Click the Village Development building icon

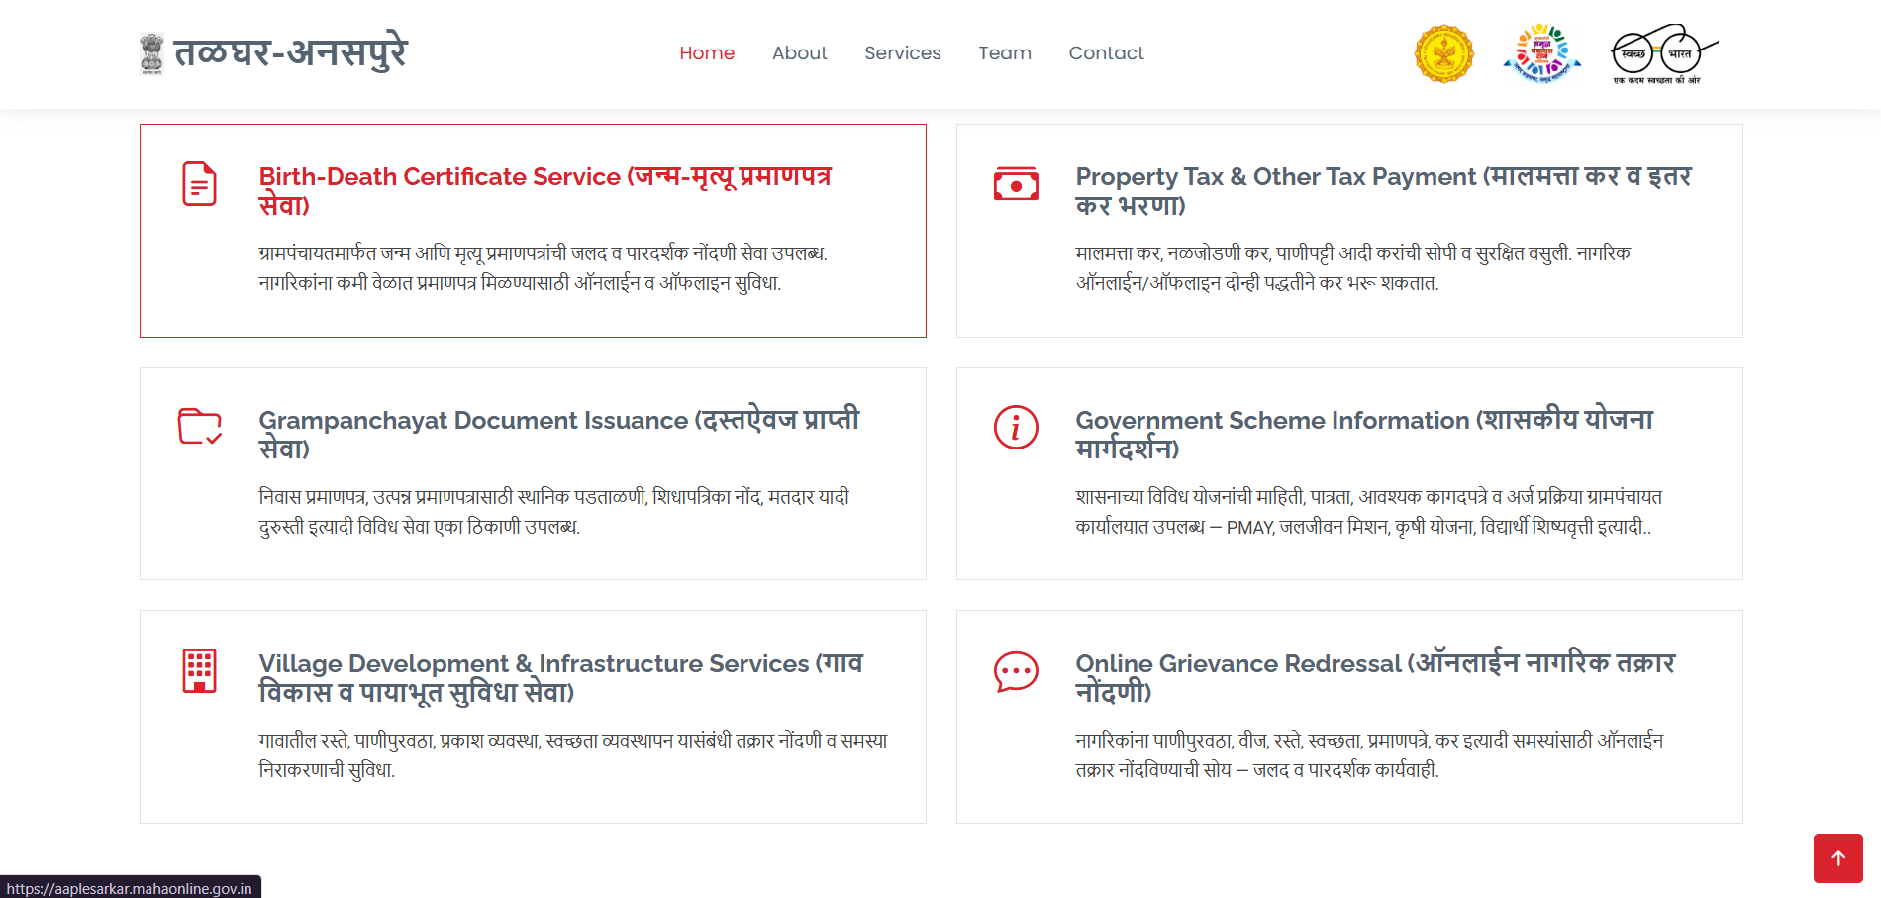tap(199, 670)
